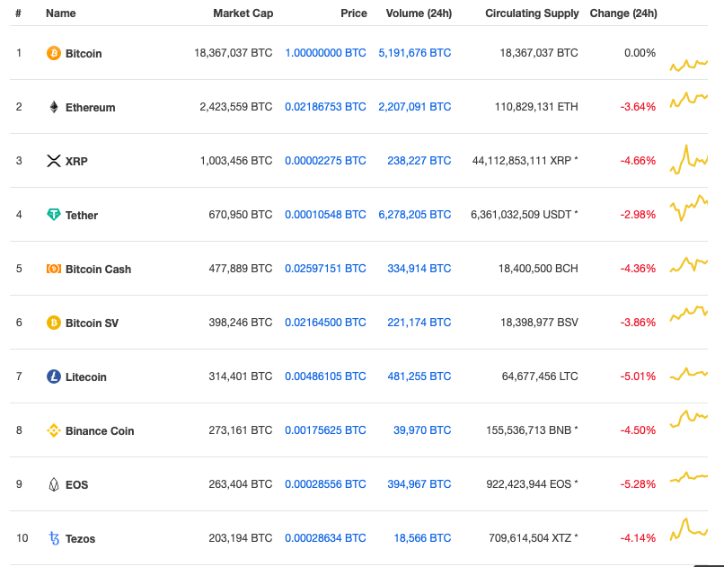
Task: Click the Binance Coin diamond logo
Action: [x=53, y=430]
